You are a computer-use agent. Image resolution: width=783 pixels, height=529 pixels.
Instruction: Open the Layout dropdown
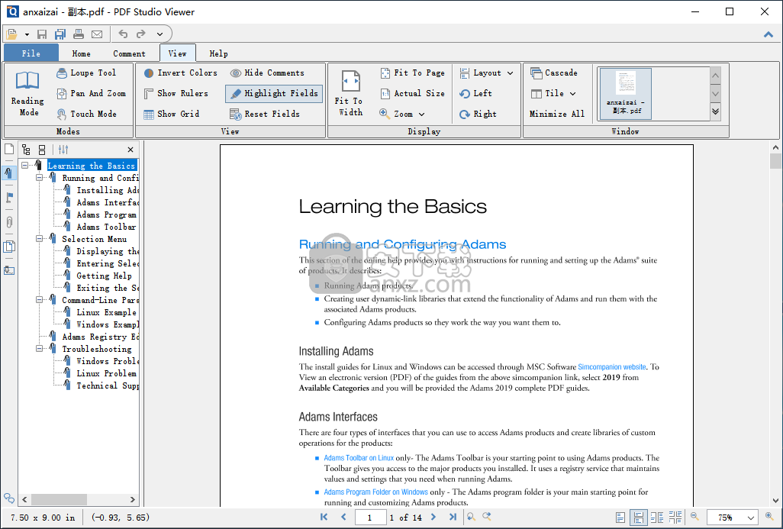[x=486, y=73]
